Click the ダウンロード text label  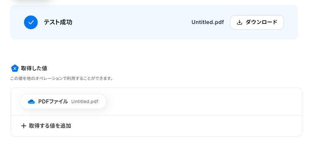click(261, 22)
